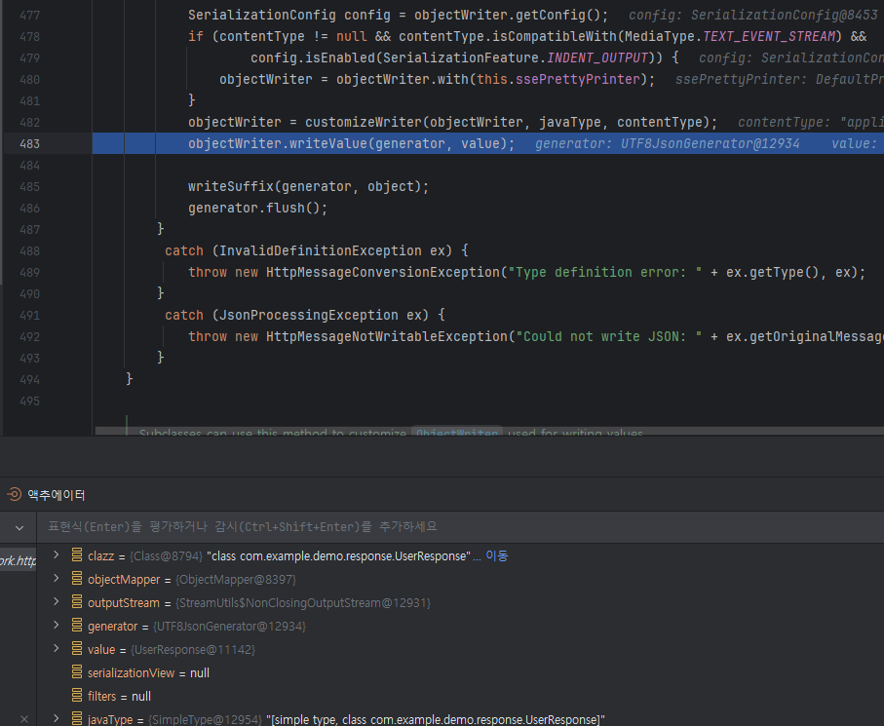Click HttpMessageNotWritableException on line 492

pos(387,336)
